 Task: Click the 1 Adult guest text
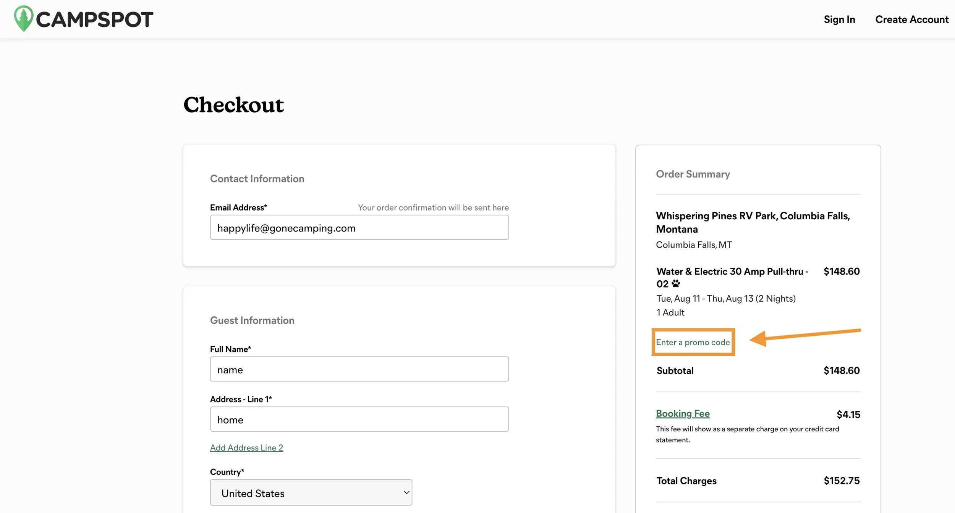click(670, 312)
